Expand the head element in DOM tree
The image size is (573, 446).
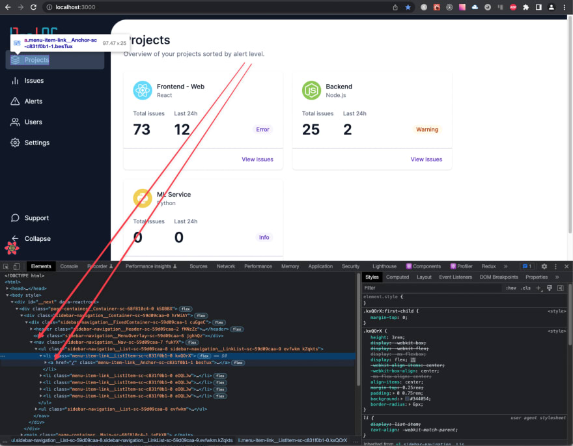click(7, 288)
